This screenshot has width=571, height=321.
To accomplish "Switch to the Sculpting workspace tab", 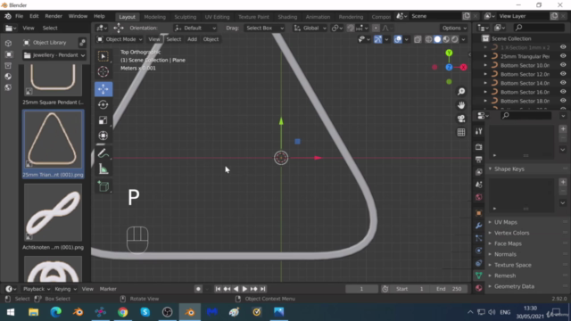I will point(185,17).
